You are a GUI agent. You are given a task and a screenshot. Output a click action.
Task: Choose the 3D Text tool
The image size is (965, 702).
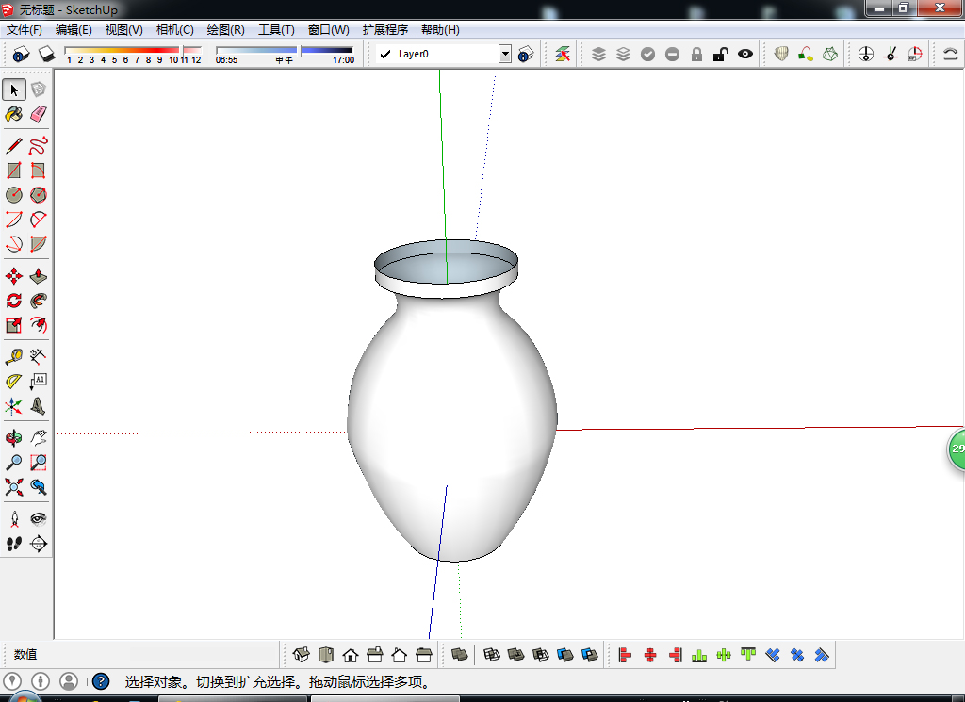(x=38, y=406)
